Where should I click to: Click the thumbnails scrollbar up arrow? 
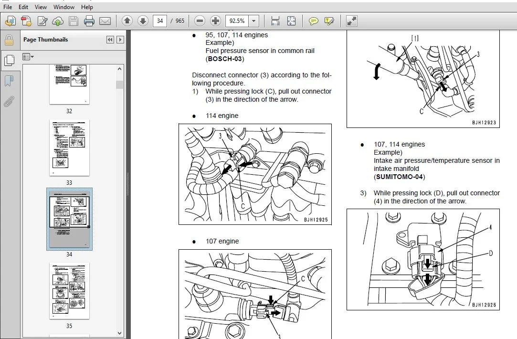(x=119, y=69)
